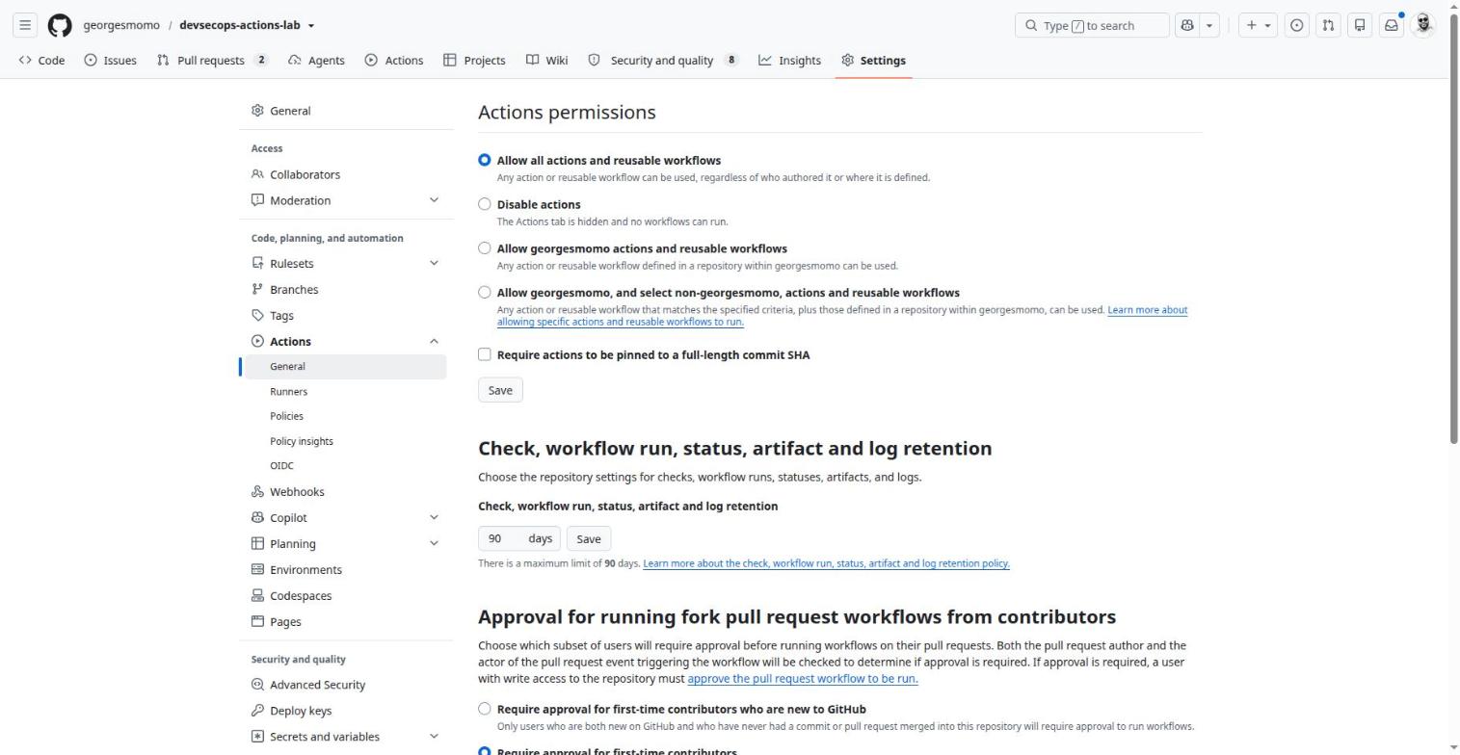Click the Branches icon in the sidebar

click(x=257, y=290)
